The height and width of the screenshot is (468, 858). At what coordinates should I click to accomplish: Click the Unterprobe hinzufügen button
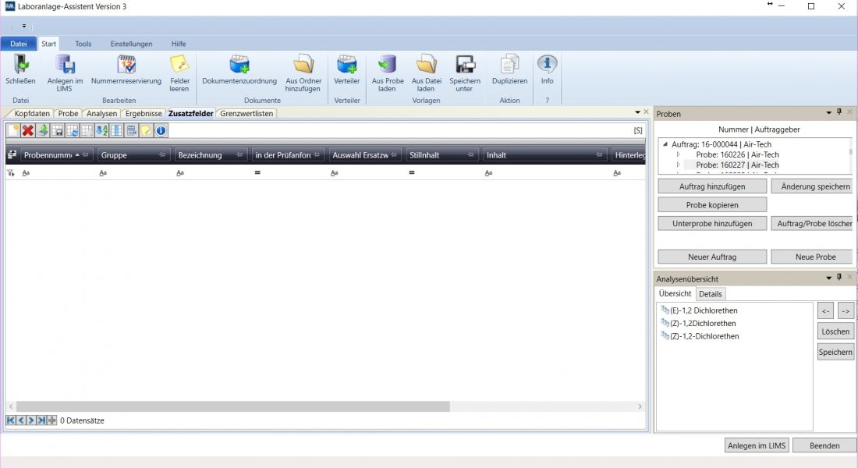click(x=712, y=223)
